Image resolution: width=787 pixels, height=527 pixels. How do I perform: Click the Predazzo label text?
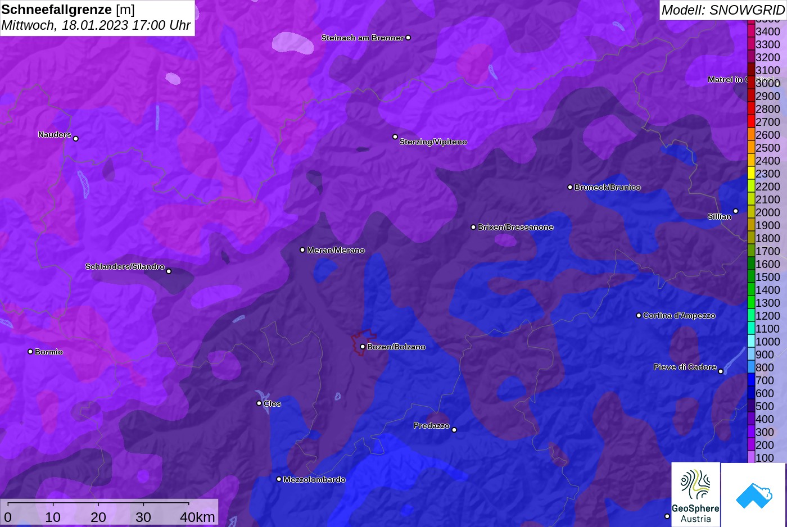click(431, 425)
